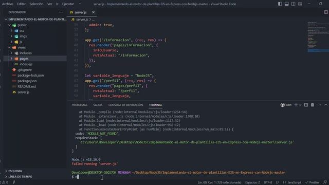The width and height of the screenshot is (329, 185).
Task: Open customize layout icon
Action: pos(300,4)
